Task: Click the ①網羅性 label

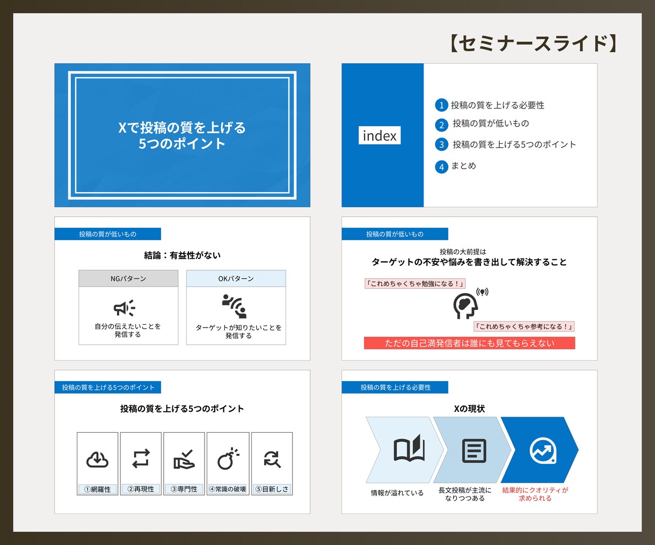Action: click(x=97, y=489)
